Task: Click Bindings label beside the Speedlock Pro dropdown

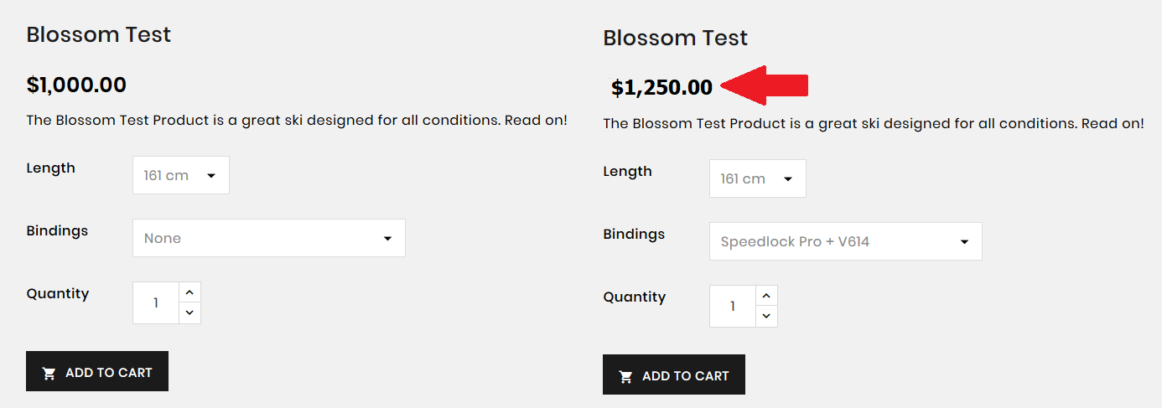Action: click(x=634, y=234)
